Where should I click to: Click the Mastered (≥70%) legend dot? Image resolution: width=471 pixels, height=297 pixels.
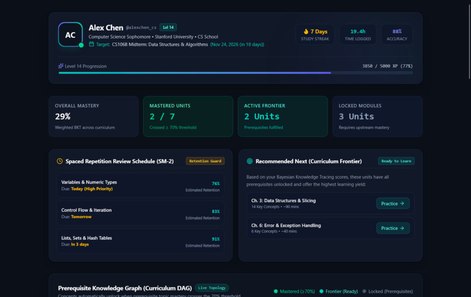tap(276, 291)
